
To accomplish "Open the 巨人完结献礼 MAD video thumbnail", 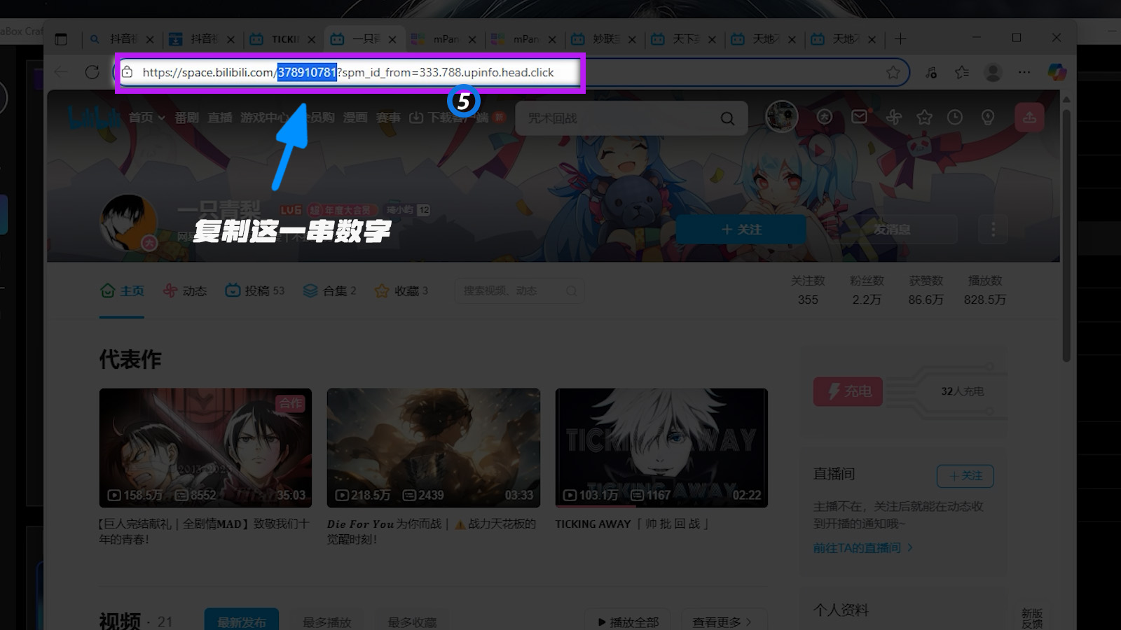I will (x=205, y=448).
